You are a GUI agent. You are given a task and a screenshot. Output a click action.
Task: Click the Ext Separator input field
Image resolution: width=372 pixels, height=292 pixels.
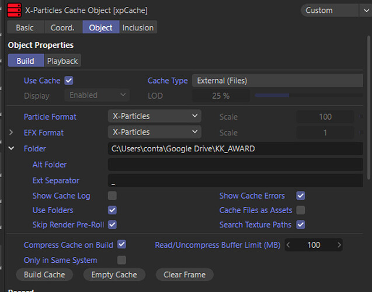click(x=235, y=180)
